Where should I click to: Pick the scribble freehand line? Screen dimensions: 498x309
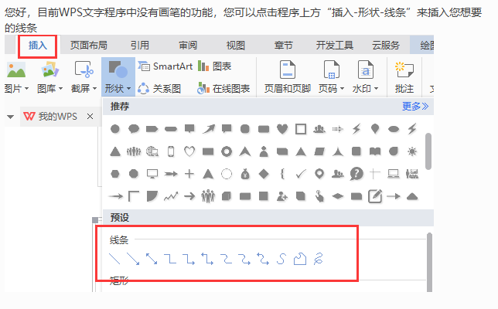click(319, 259)
